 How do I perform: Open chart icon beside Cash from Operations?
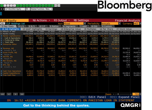pos(2,71)
